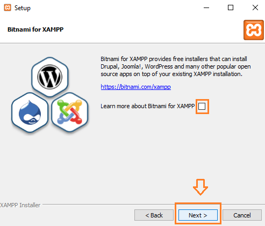Click the 'Learn more about Bitnami for XAMPP' label
The height and width of the screenshot is (226, 265).
(148, 106)
